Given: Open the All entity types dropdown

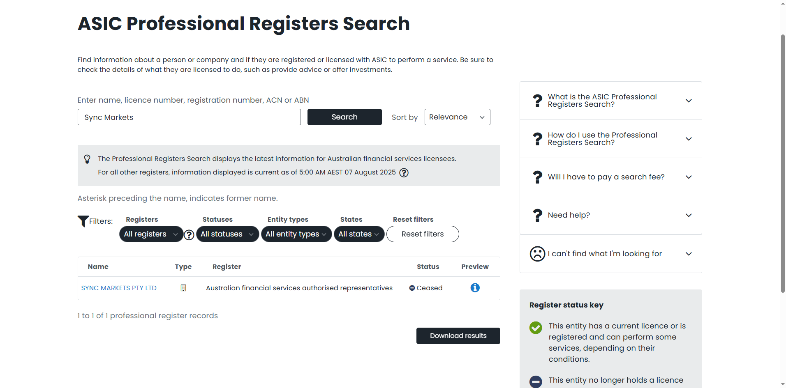Looking at the screenshot, I should [x=296, y=234].
